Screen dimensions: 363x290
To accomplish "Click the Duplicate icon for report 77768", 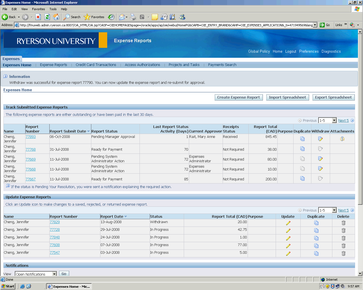I will pos(302,149).
